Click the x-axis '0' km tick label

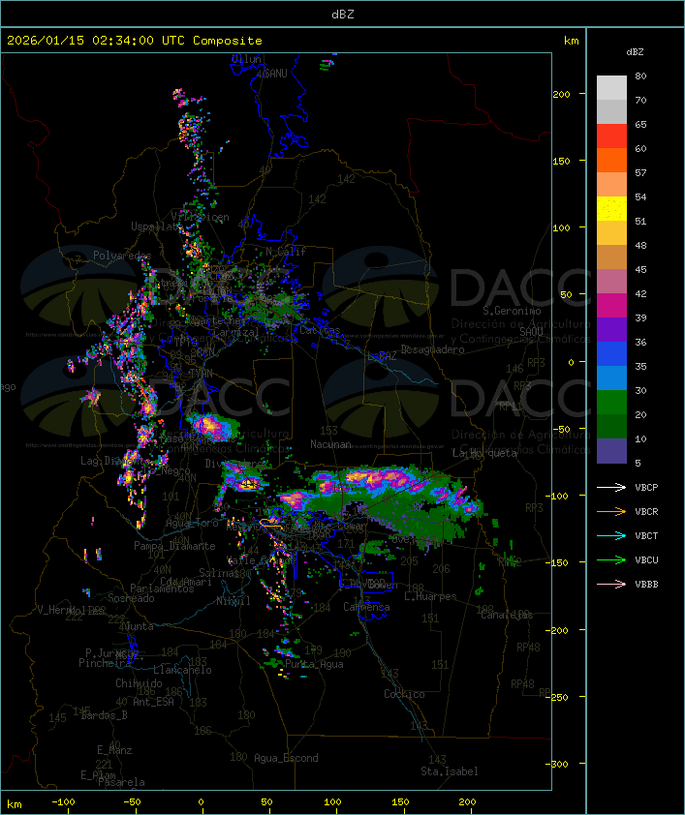(x=202, y=802)
